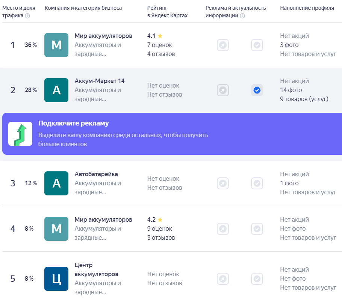342x304 pixels.
Task: Click the '4 отзывов' reviews count
Action: pyautogui.click(x=161, y=54)
